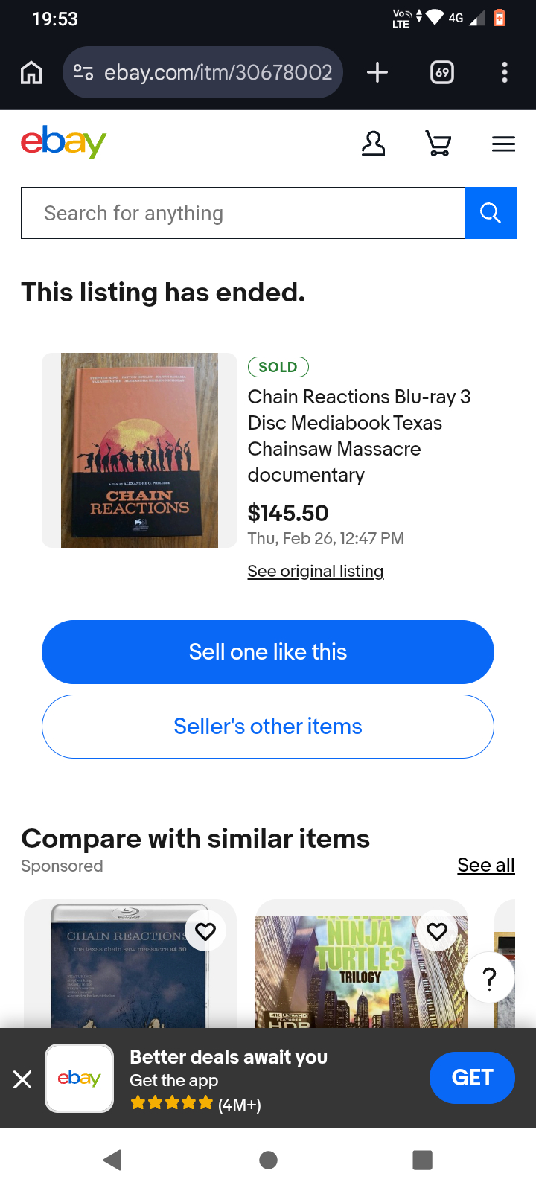Open a new browser tab
The image size is (536, 1191).
point(377,72)
